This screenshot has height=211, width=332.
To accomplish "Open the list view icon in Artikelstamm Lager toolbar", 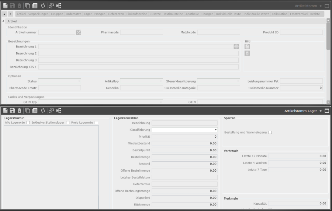I will [35, 110].
